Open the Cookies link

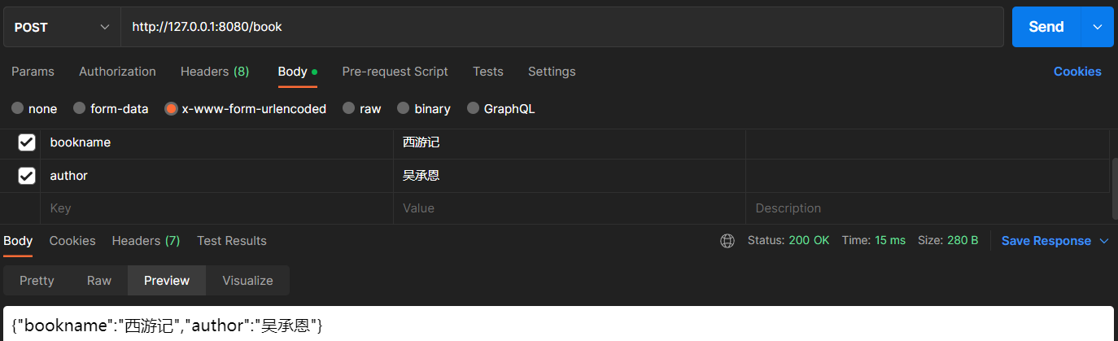(1077, 72)
